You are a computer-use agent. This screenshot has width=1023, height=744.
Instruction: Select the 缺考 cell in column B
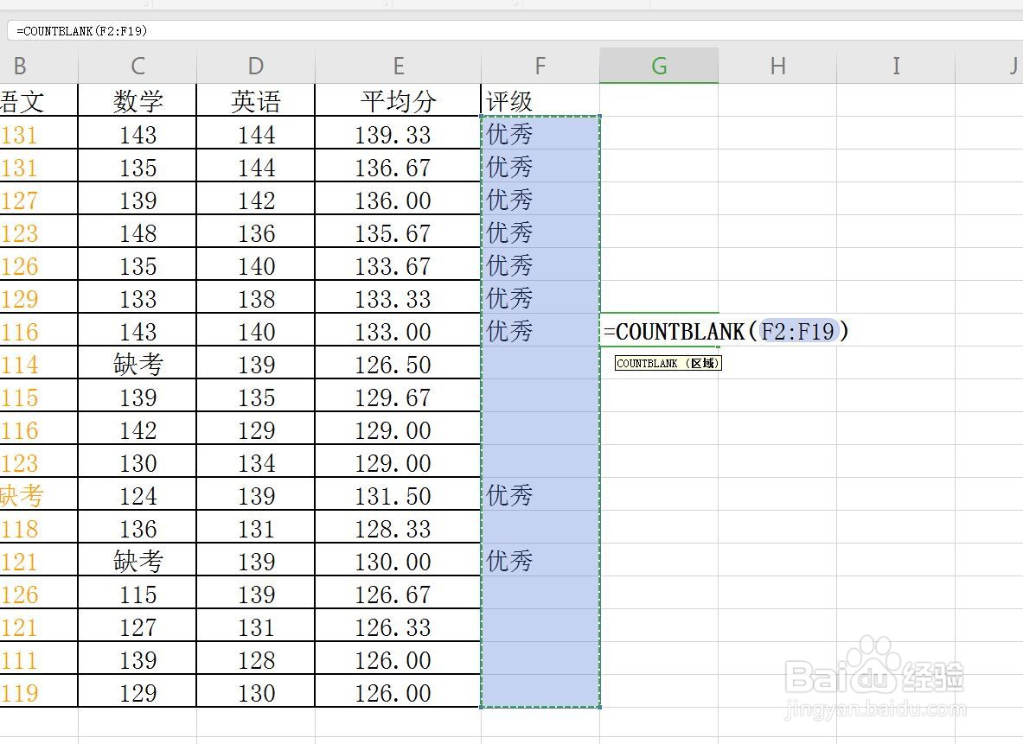(x=20, y=494)
